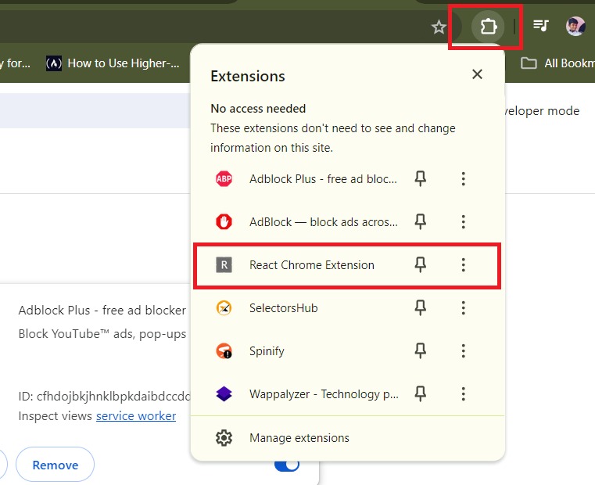Click the Extensions puzzle piece icon

click(489, 27)
